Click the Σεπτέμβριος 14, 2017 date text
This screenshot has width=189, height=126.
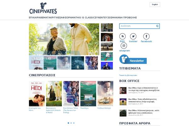coord(136,93)
